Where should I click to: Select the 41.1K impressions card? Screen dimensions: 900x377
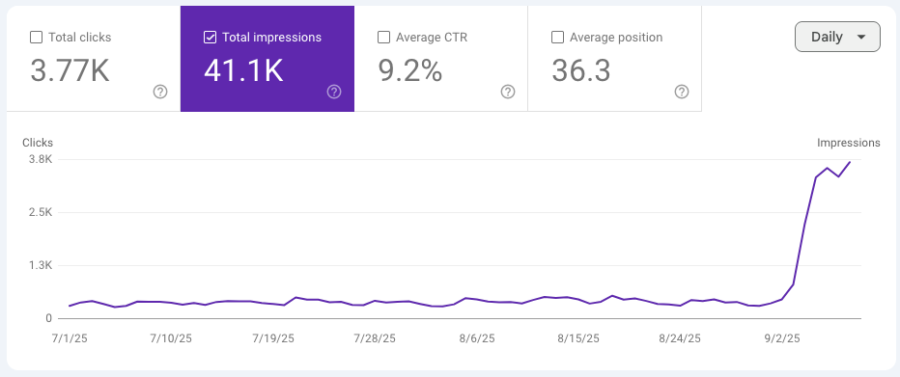[x=267, y=59]
